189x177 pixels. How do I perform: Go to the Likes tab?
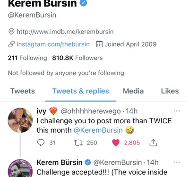pos(170,91)
